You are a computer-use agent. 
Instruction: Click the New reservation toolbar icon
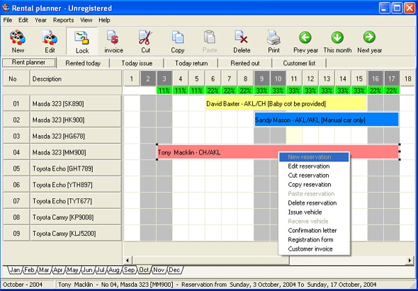17,41
